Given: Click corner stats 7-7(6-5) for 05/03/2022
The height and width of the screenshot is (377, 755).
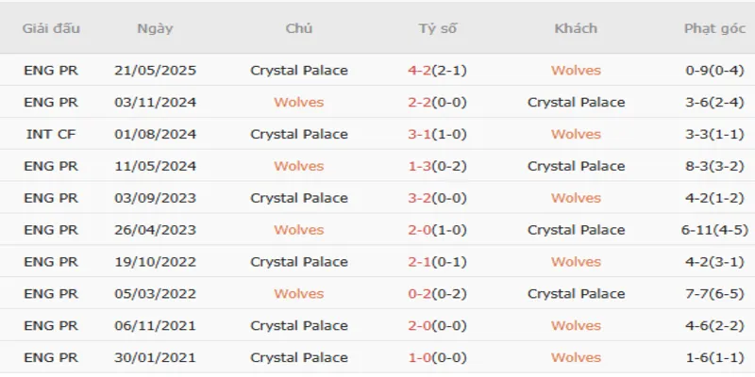Looking at the screenshot, I should click(714, 294).
